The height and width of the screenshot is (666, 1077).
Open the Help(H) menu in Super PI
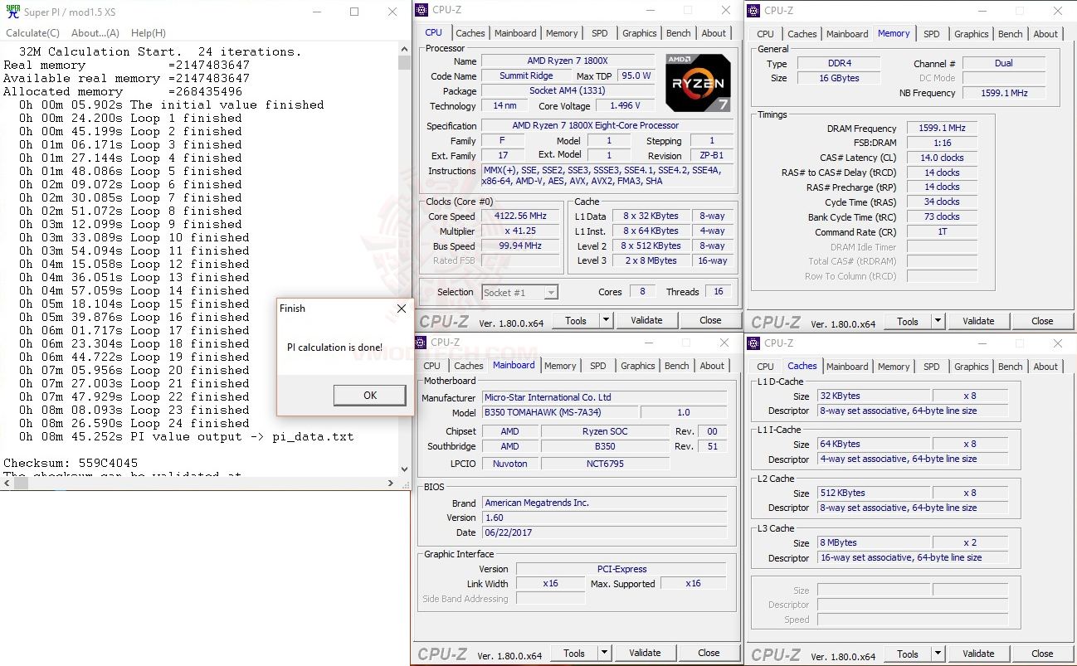(x=149, y=33)
